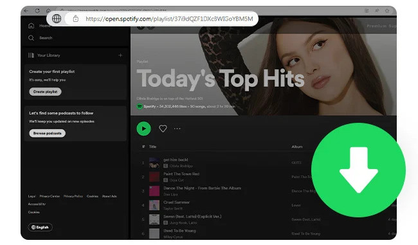The width and height of the screenshot is (418, 245).
Task: Open the Accessibility footer link
Action: [37, 204]
